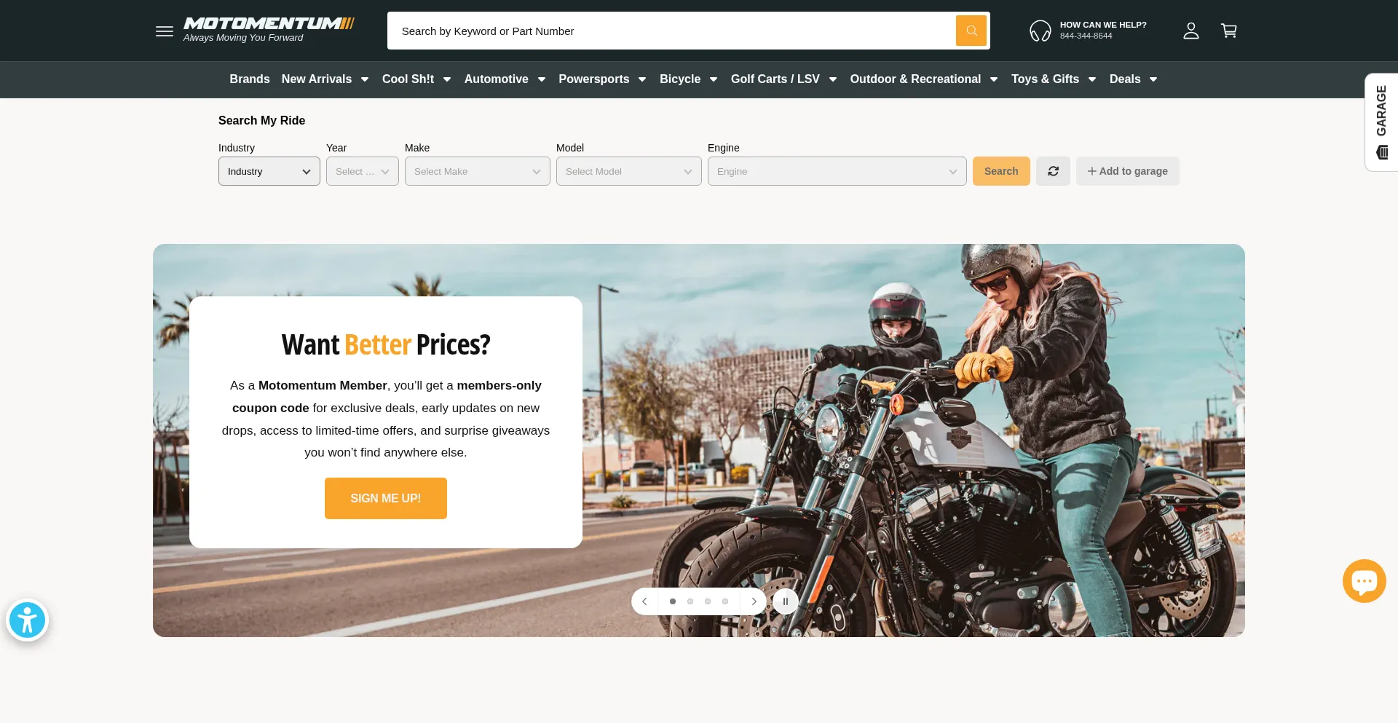
Task: Open the Brands menu item
Action: coord(250,79)
